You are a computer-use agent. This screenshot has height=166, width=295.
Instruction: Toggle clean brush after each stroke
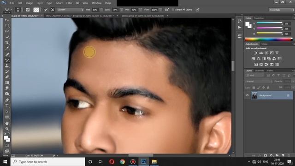(53, 10)
